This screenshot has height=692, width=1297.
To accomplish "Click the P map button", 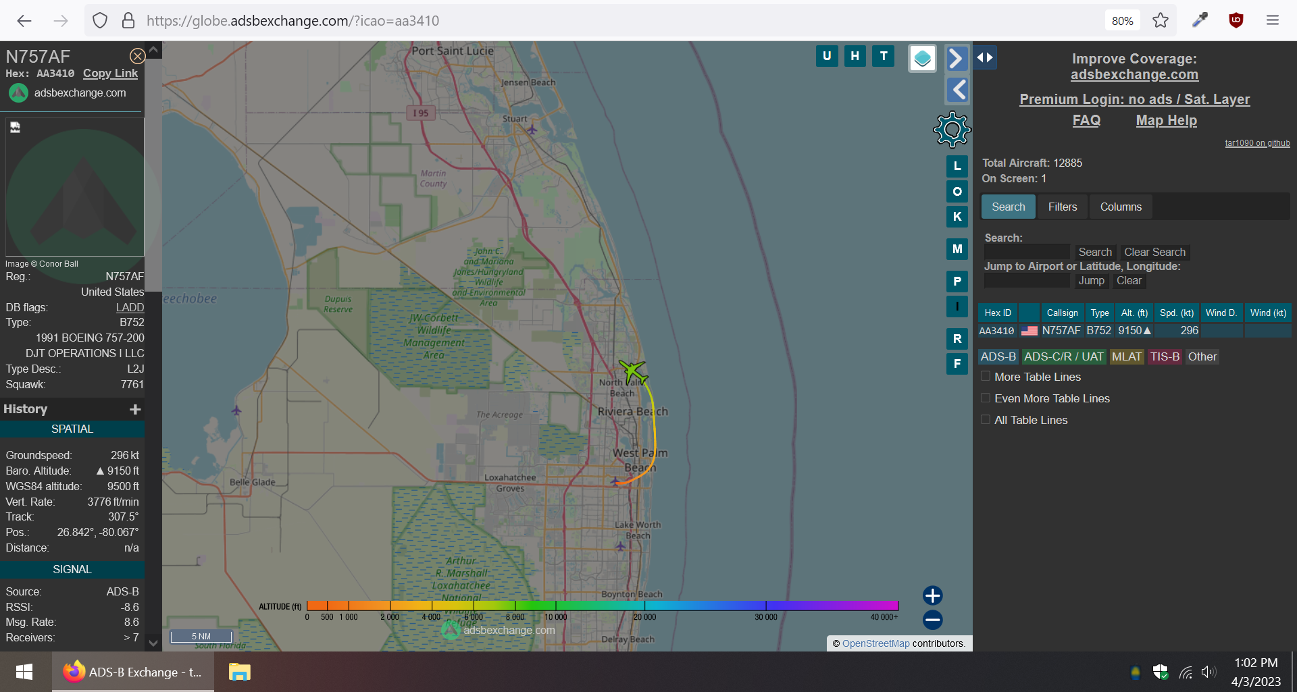I will click(957, 282).
